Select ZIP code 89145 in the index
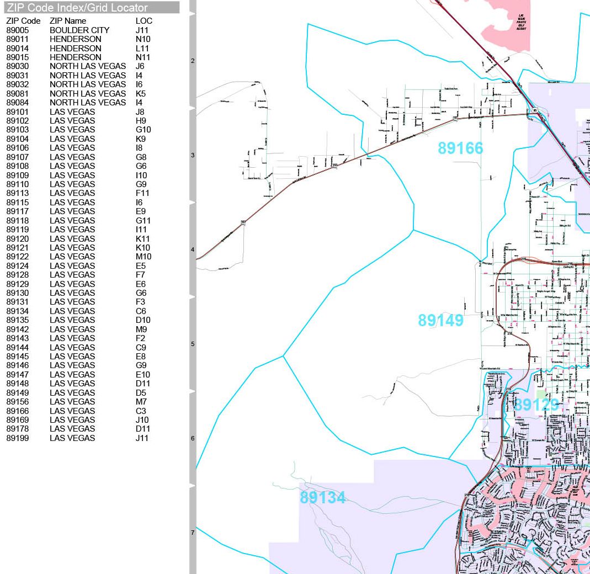The height and width of the screenshot is (574, 590). point(18,357)
